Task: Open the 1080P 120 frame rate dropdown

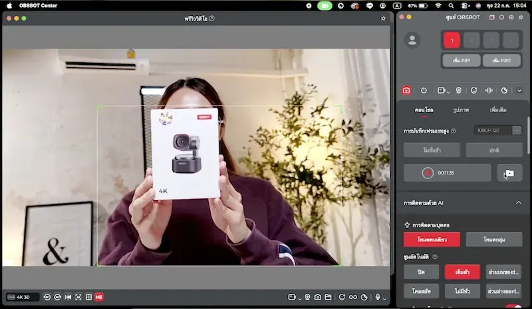Action: tap(497, 131)
